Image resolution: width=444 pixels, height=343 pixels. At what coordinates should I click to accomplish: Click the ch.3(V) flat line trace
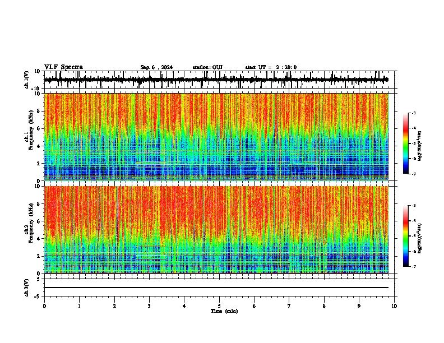[x=216, y=288]
